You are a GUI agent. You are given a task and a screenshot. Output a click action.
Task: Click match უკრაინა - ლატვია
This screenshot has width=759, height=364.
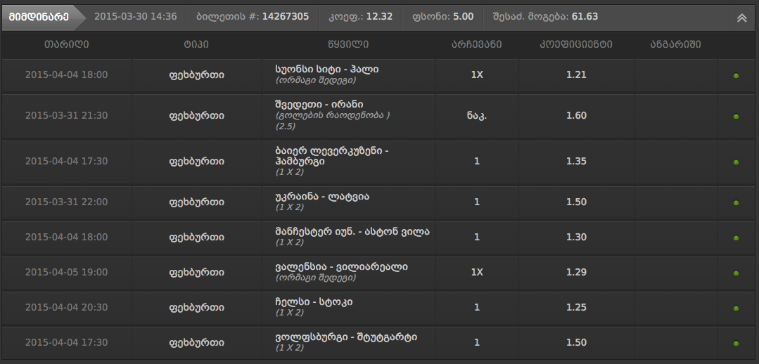322,197
